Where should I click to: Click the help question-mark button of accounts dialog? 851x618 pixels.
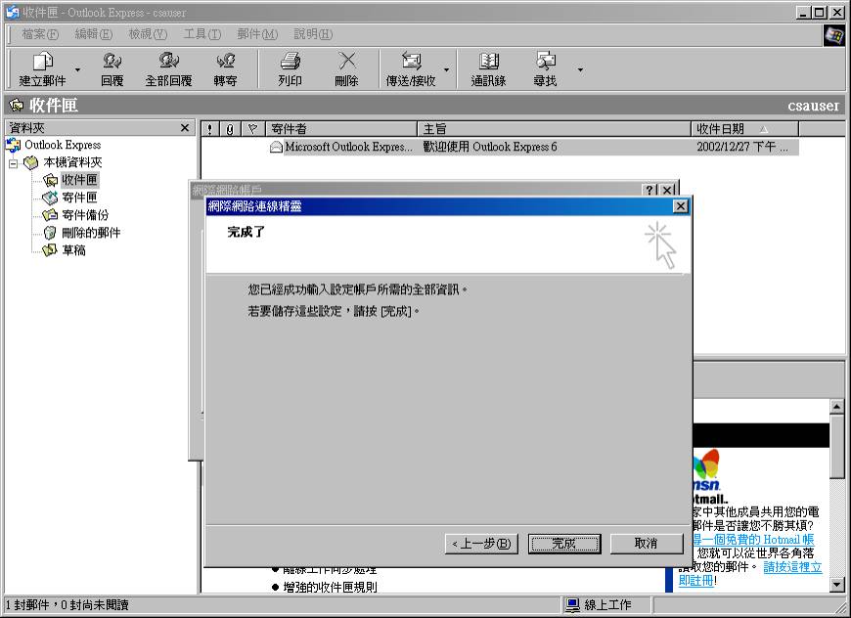(649, 190)
